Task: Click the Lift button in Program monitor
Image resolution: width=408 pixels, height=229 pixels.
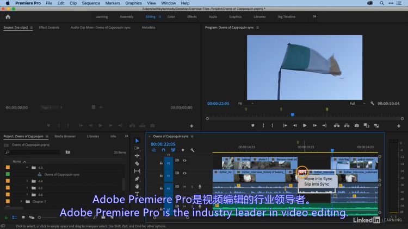Action: 337,126
